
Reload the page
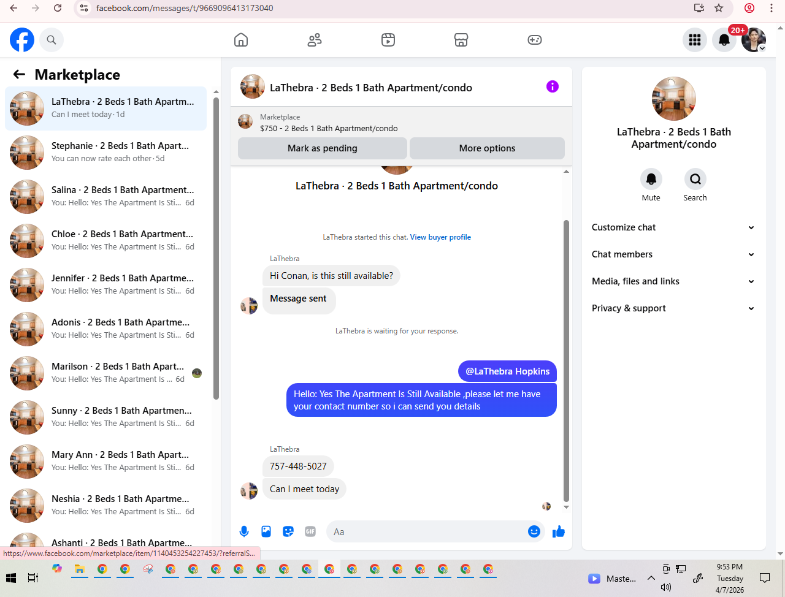click(58, 8)
